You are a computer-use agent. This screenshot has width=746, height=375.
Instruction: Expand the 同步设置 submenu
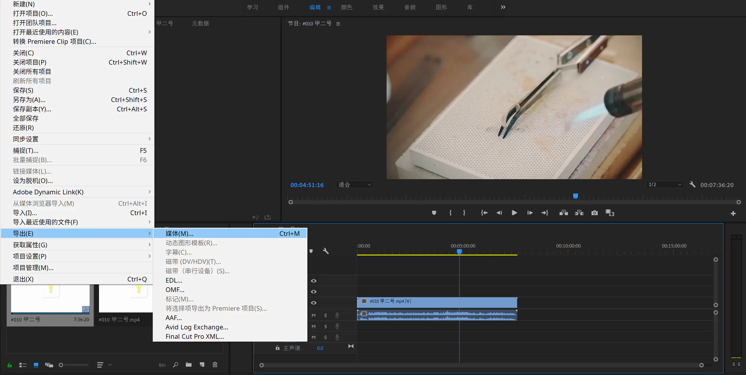click(x=77, y=139)
